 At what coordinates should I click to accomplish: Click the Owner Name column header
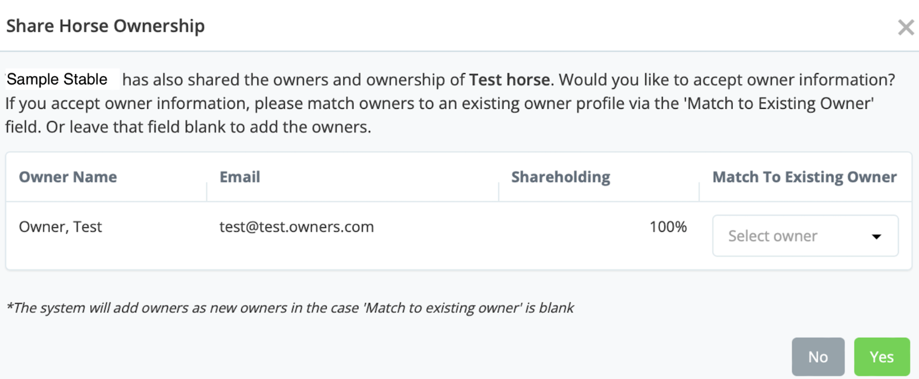point(68,177)
